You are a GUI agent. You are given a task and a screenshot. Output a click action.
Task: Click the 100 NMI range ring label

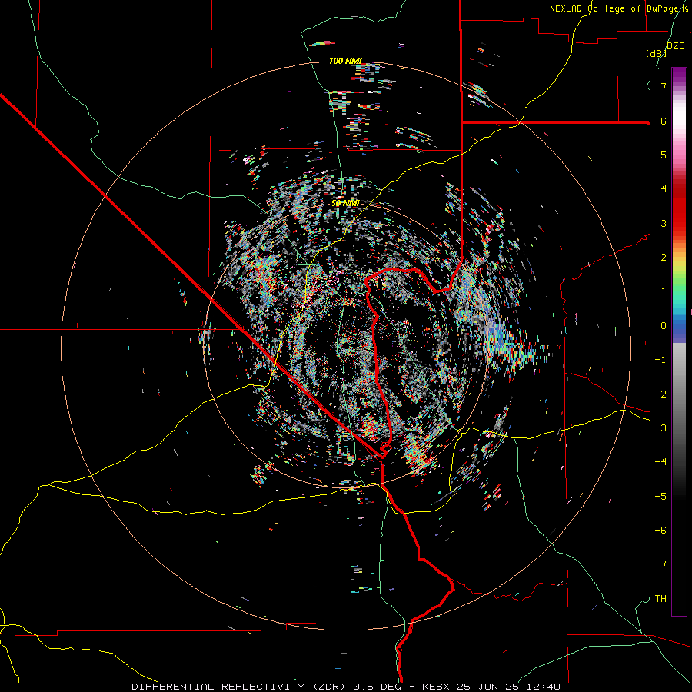tap(345, 61)
